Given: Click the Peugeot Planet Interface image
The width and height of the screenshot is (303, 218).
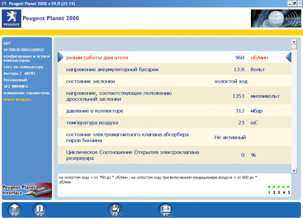Looking at the screenshot, I should click(x=27, y=190).
